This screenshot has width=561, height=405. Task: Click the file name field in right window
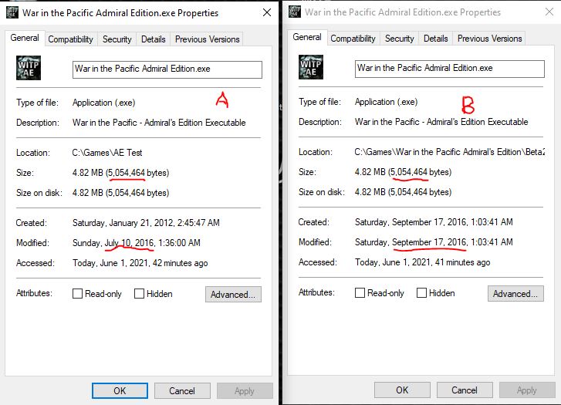point(450,69)
